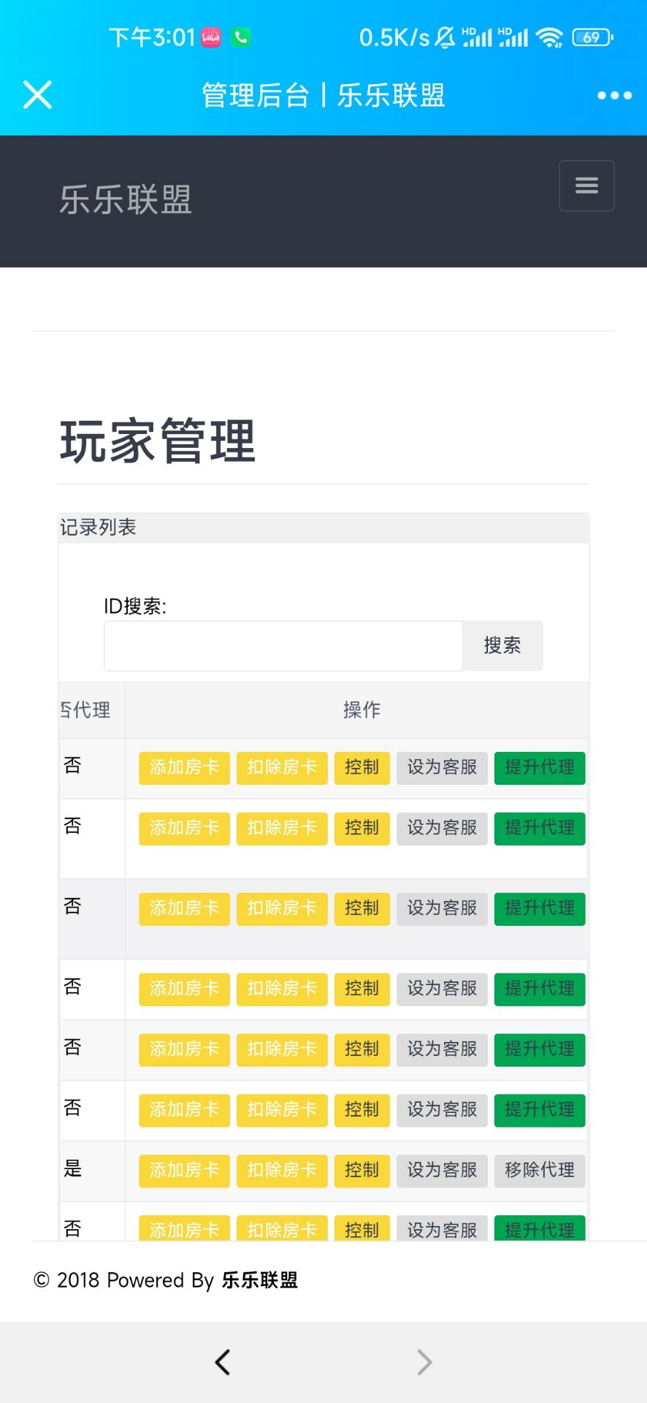
Task: Click 添加房卡 in the first row
Action: [x=184, y=767]
